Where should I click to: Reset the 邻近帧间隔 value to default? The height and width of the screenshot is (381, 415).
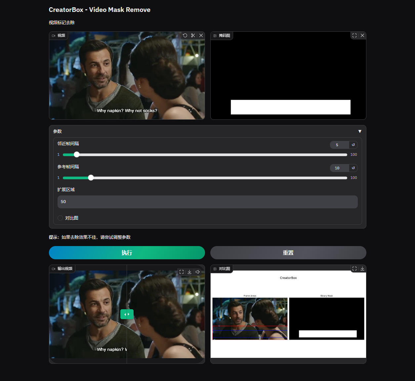pyautogui.click(x=353, y=145)
